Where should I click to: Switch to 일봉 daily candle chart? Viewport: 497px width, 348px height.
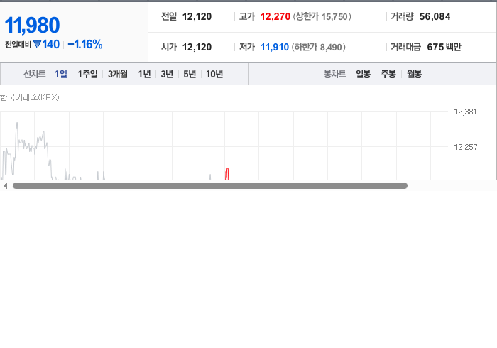[363, 74]
